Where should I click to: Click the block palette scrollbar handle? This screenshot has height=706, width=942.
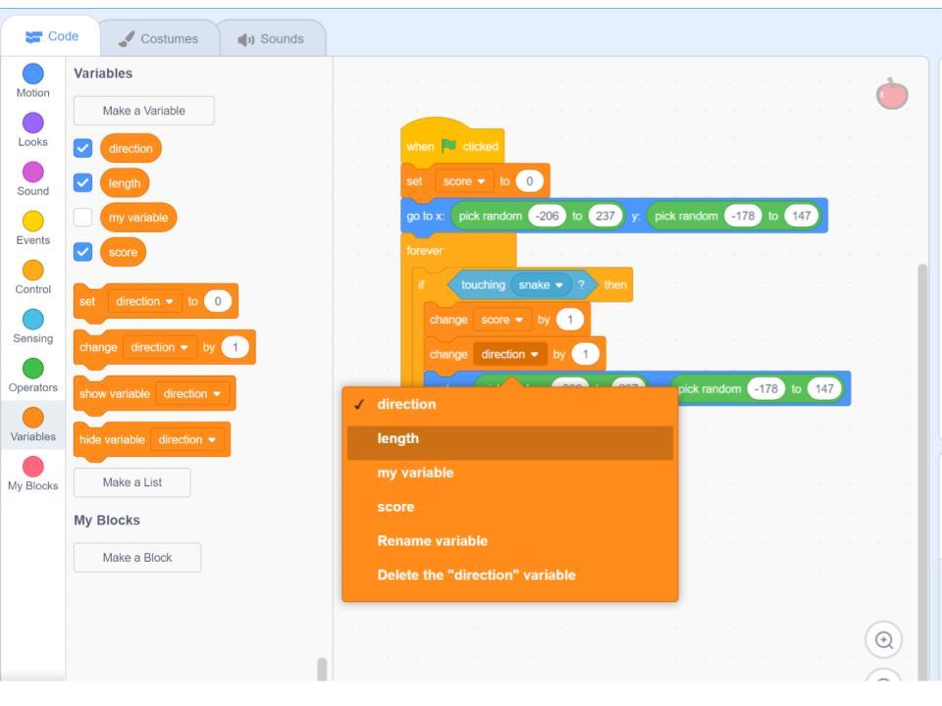pyautogui.click(x=322, y=669)
